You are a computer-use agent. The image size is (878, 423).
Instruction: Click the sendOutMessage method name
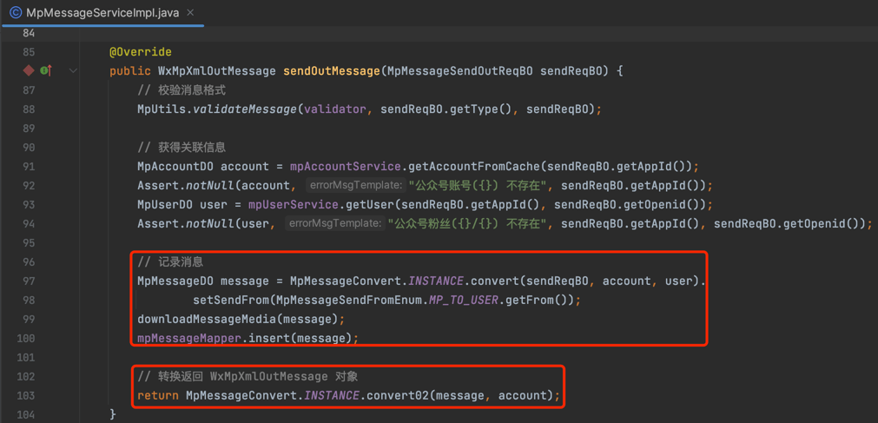[x=331, y=71]
